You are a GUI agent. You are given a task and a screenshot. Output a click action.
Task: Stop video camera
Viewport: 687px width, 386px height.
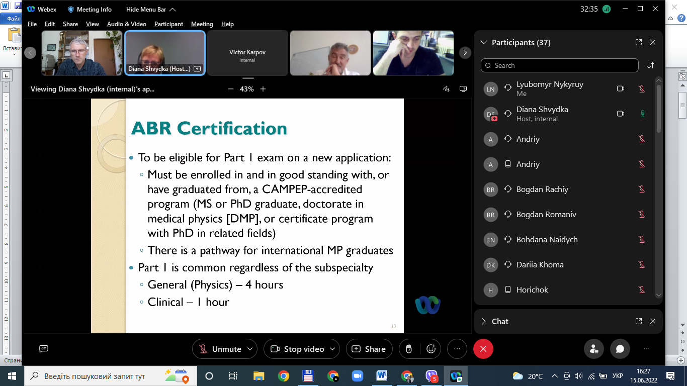(297, 349)
